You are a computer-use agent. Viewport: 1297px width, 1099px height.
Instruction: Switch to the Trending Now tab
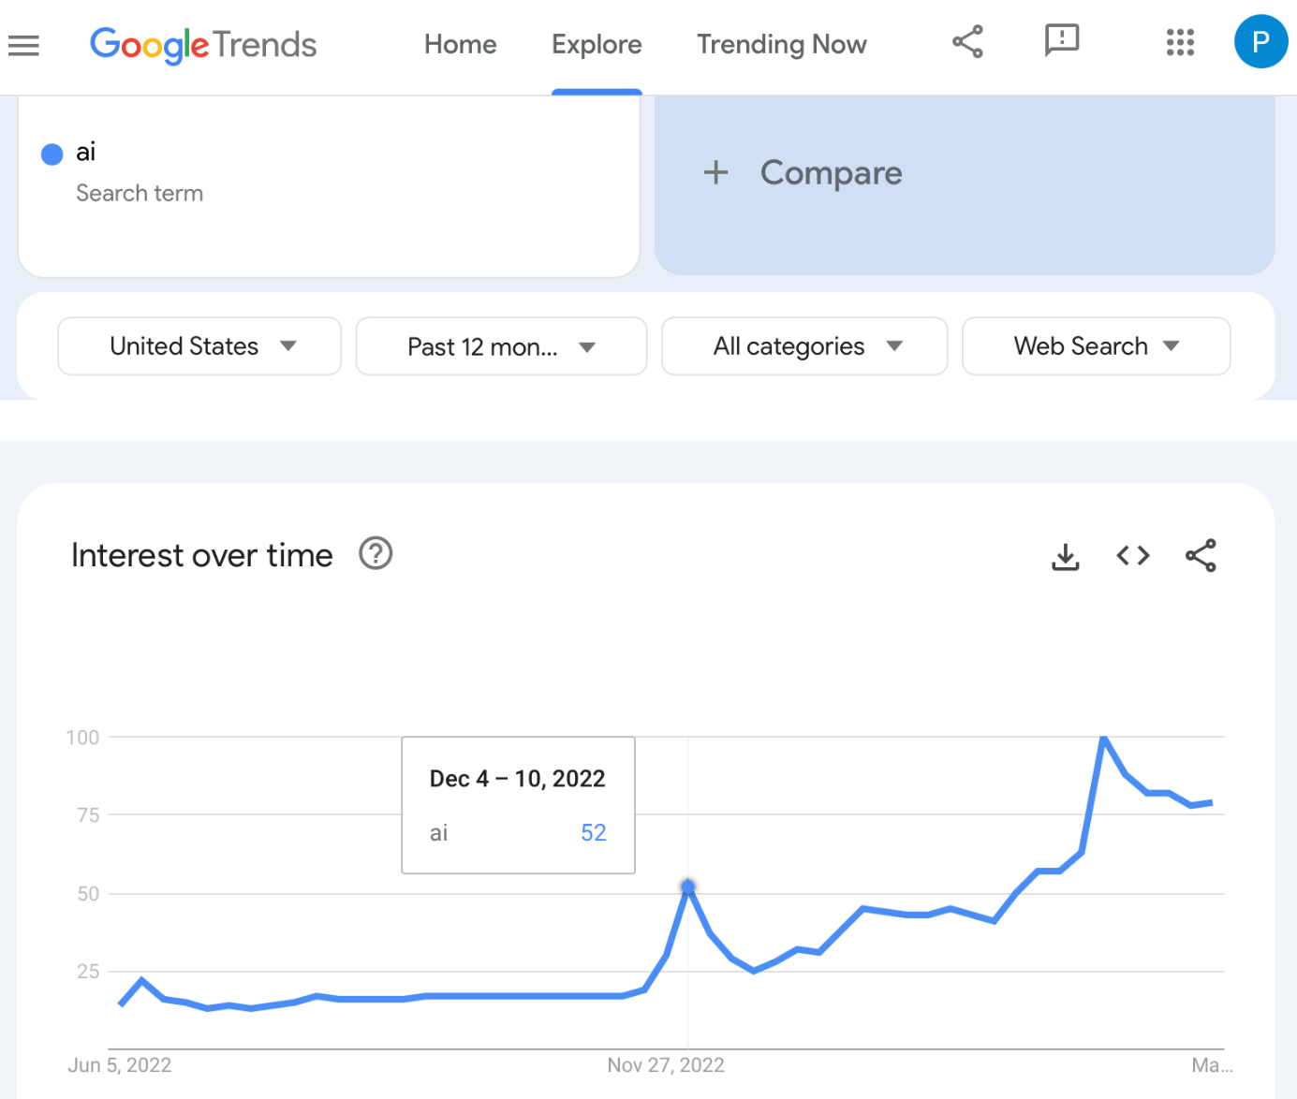tap(781, 45)
